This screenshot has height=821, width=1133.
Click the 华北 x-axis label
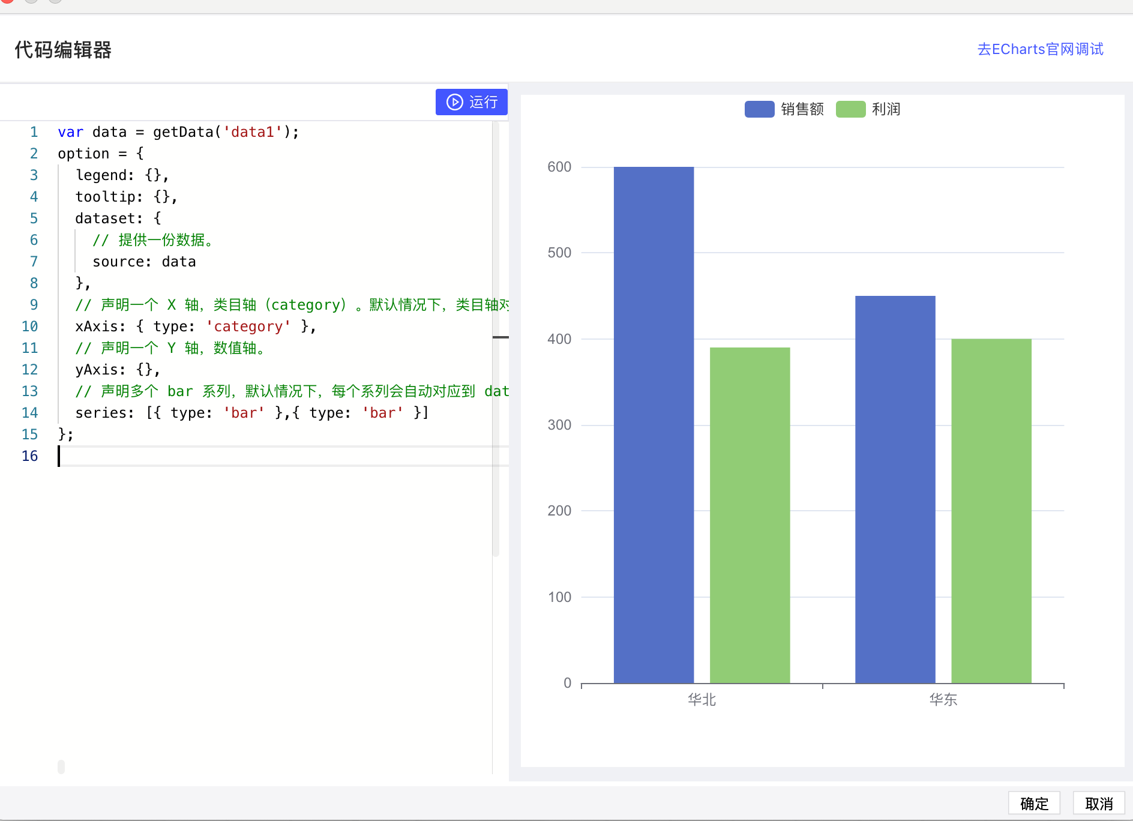(702, 700)
